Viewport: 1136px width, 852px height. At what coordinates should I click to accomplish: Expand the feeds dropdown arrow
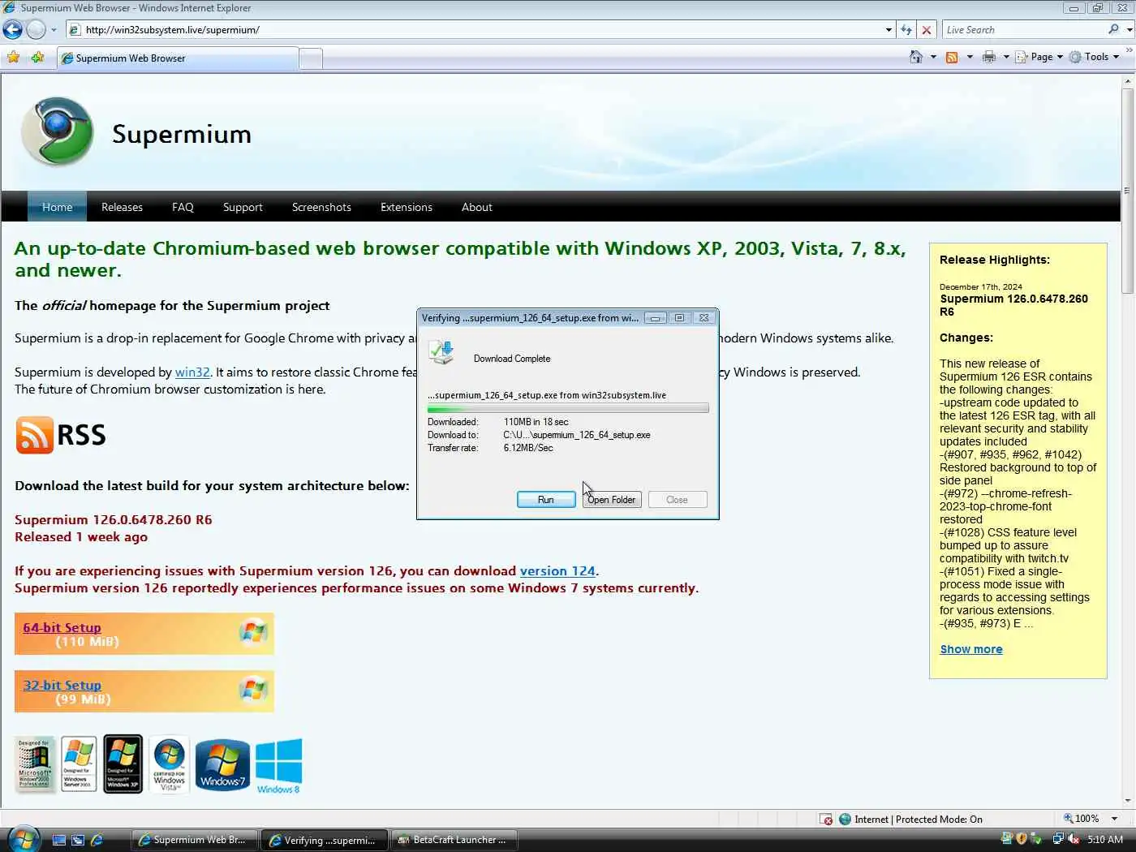click(x=970, y=57)
